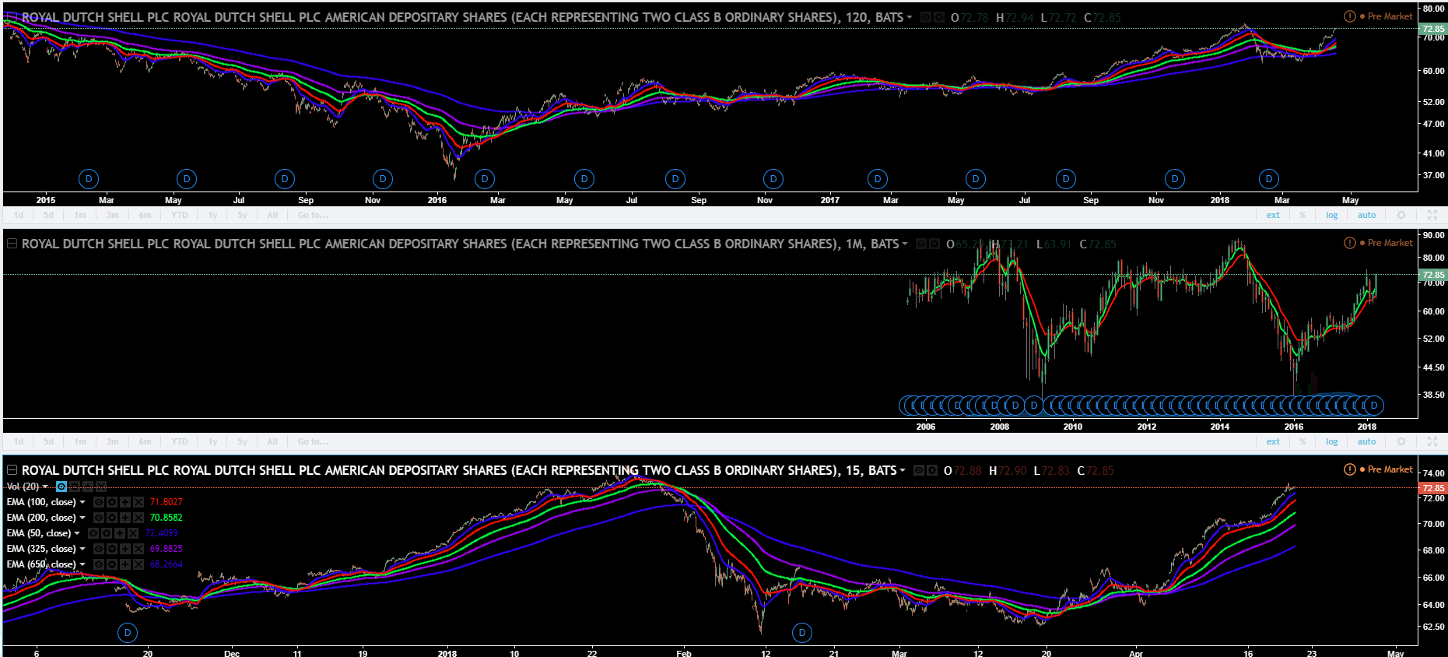This screenshot has width=1448, height=657.
Task: Expand the EMA (200, close) dropdown arrow
Action: point(82,518)
